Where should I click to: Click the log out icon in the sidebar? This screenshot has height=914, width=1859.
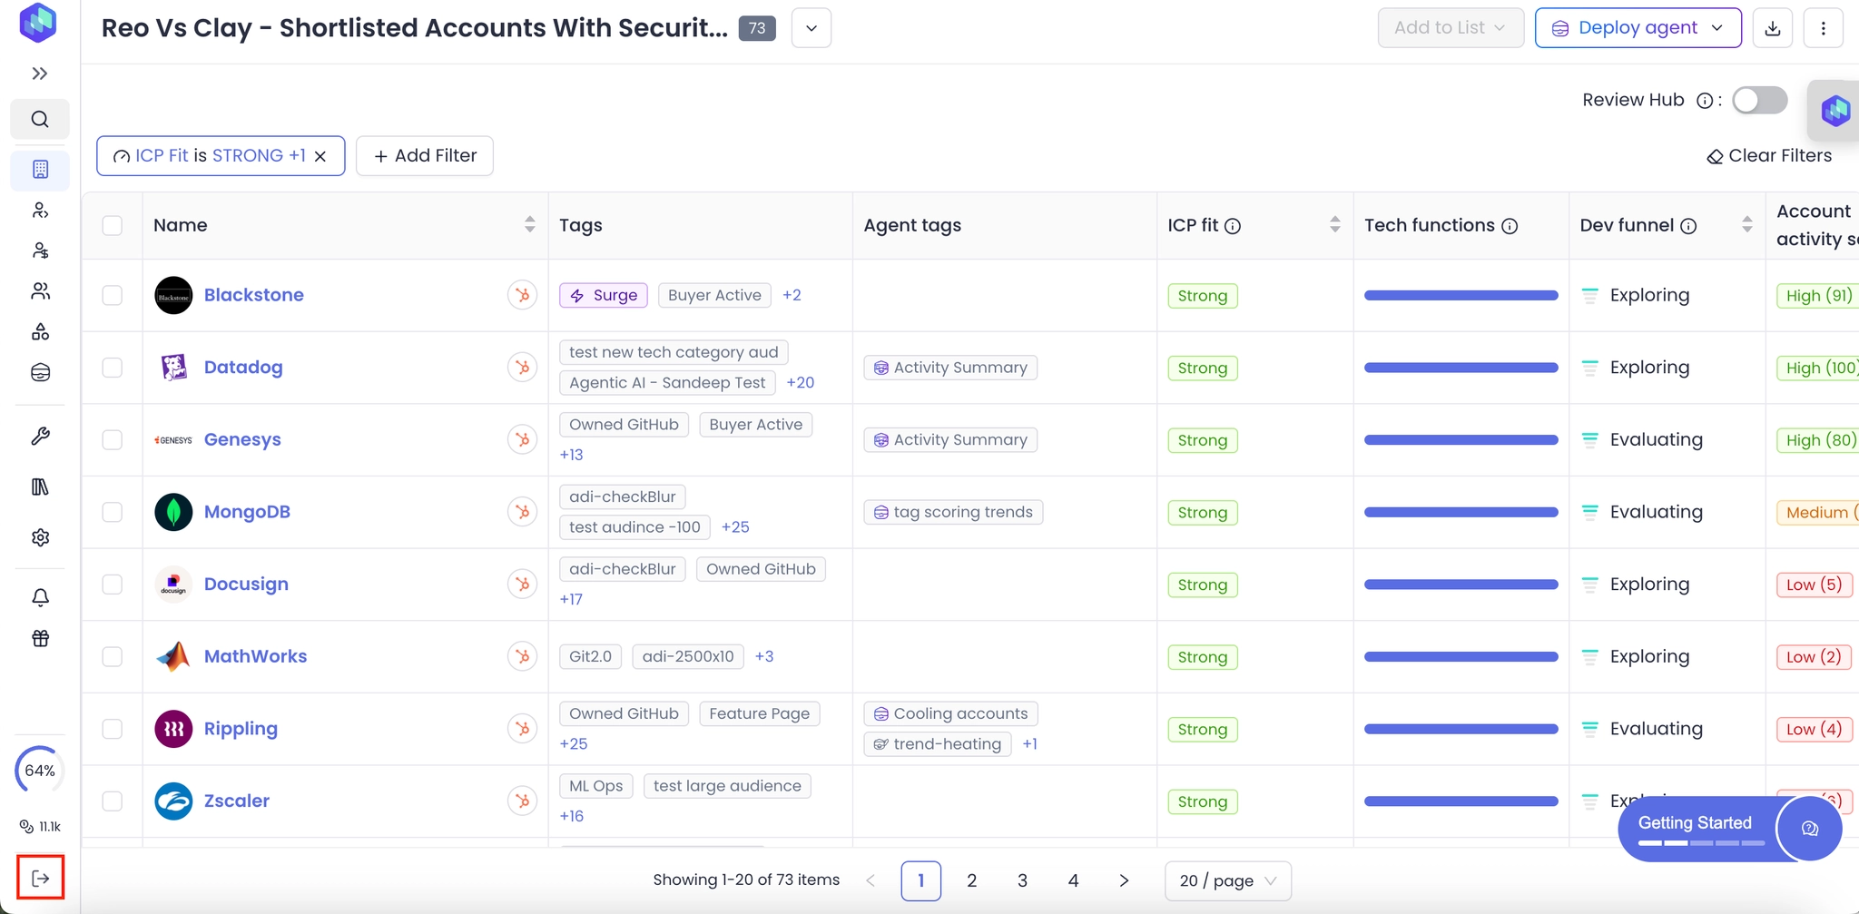pyautogui.click(x=41, y=878)
